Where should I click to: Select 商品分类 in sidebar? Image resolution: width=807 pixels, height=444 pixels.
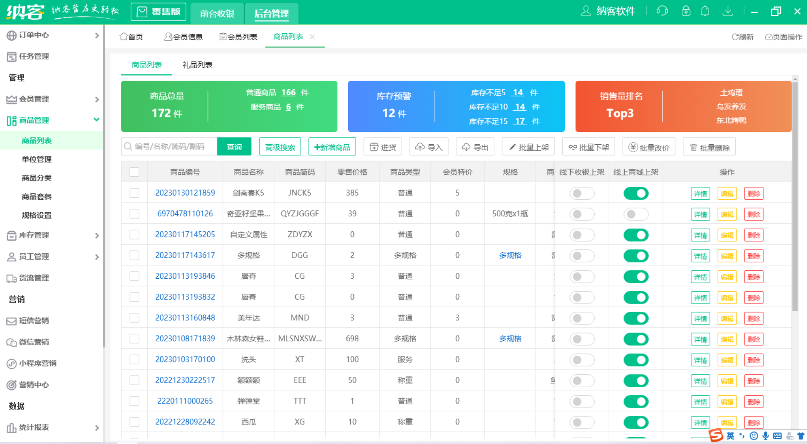[x=37, y=178]
